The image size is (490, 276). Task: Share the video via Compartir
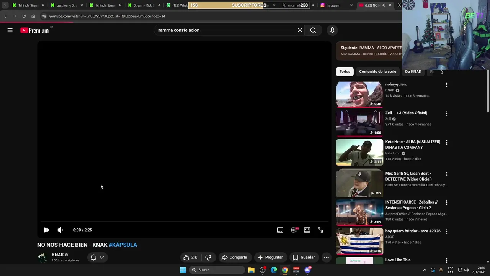pyautogui.click(x=234, y=257)
